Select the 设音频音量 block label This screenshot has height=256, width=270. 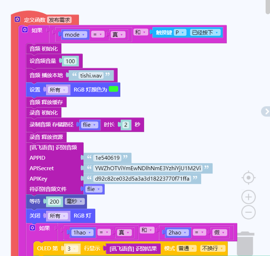(x=43, y=61)
